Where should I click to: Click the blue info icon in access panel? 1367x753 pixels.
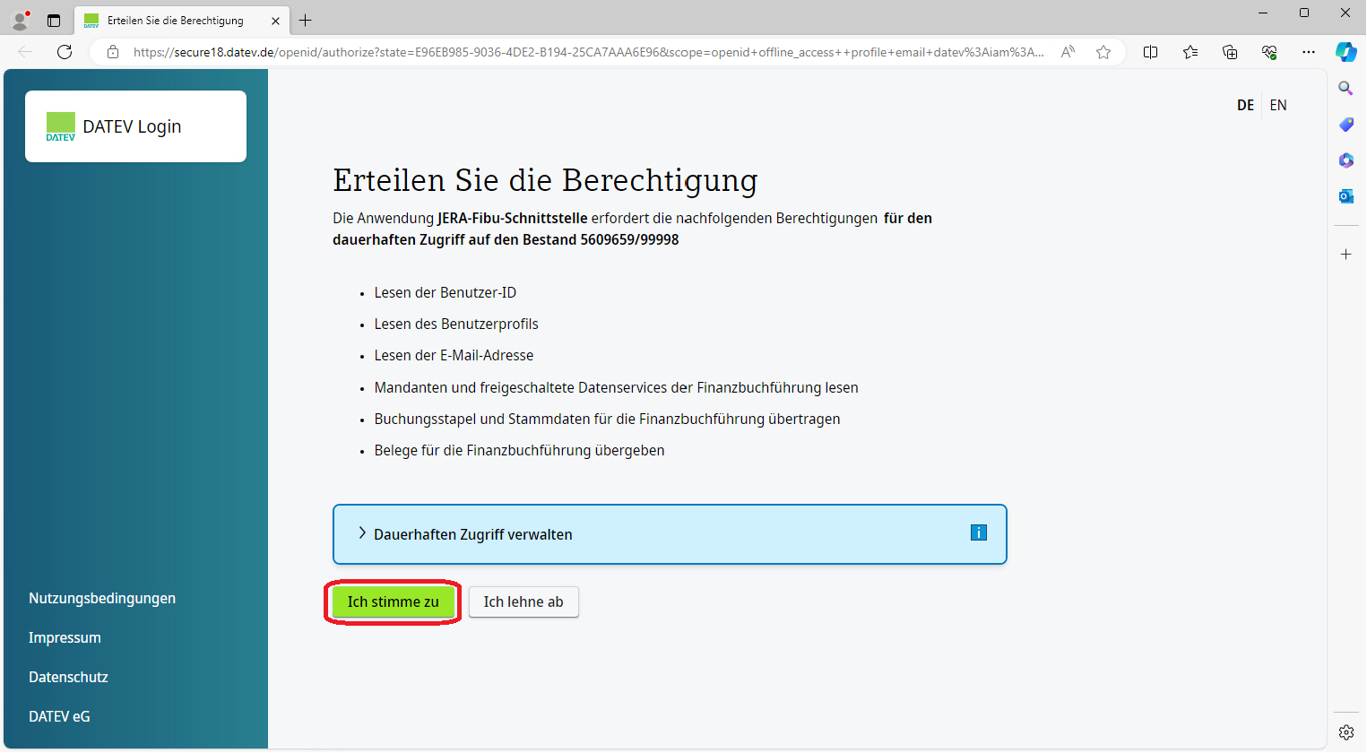pyautogui.click(x=978, y=532)
